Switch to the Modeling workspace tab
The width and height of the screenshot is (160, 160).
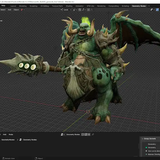23,6
